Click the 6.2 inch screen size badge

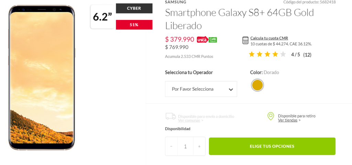pos(102,17)
